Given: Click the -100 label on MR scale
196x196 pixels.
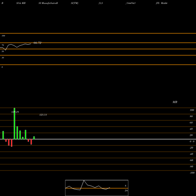Looking at the screenshot, I should (x=192, y=173).
